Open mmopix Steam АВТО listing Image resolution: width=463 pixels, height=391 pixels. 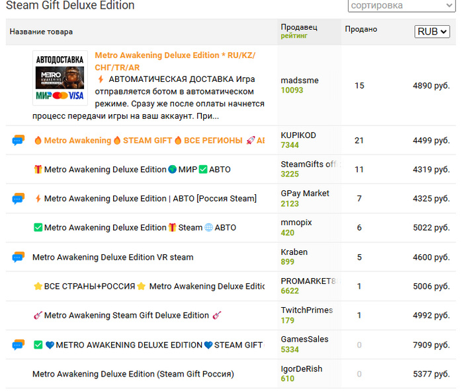(135, 228)
